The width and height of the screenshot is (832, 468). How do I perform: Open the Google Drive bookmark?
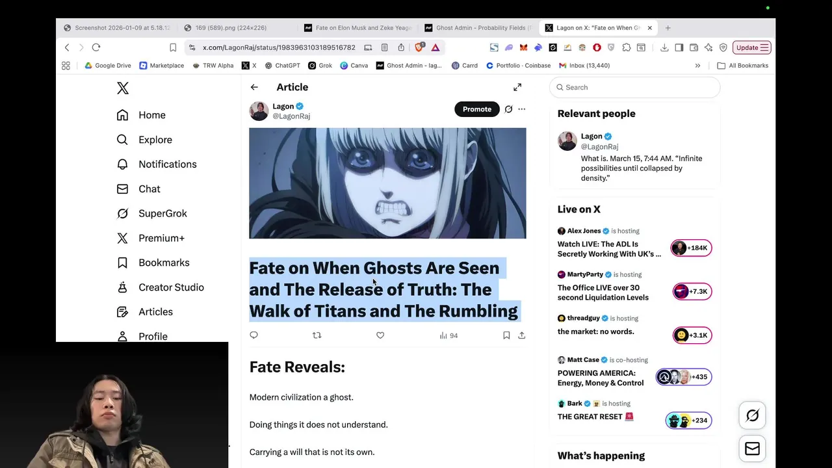point(108,66)
